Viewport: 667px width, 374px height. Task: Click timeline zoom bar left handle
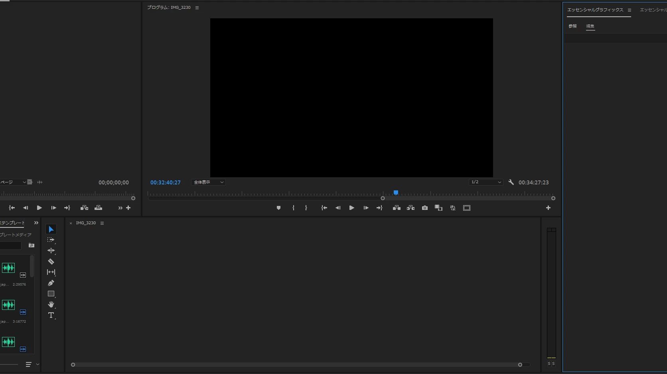tap(73, 365)
